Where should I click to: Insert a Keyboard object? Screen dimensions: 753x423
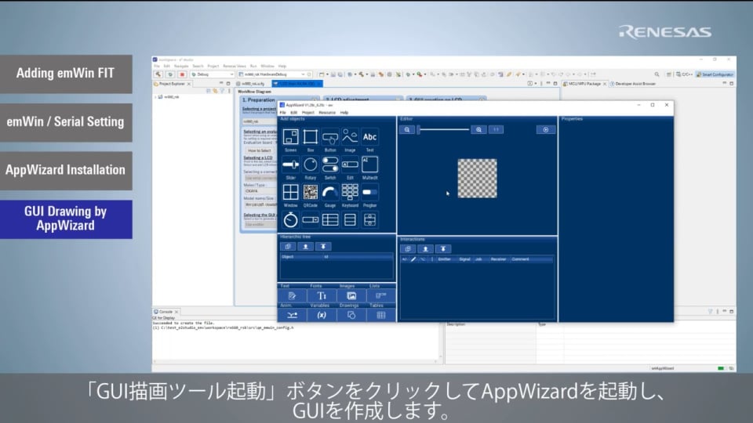[350, 192]
